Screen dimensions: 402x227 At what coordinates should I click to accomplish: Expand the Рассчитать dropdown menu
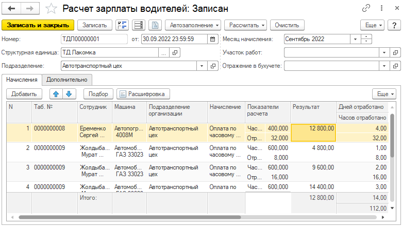[x=247, y=25]
